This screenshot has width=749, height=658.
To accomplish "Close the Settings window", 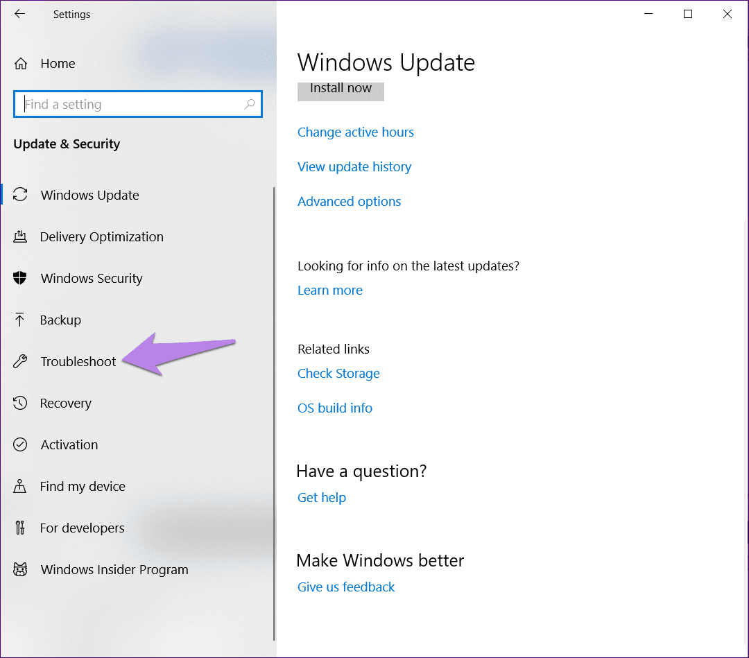I will click(x=727, y=14).
